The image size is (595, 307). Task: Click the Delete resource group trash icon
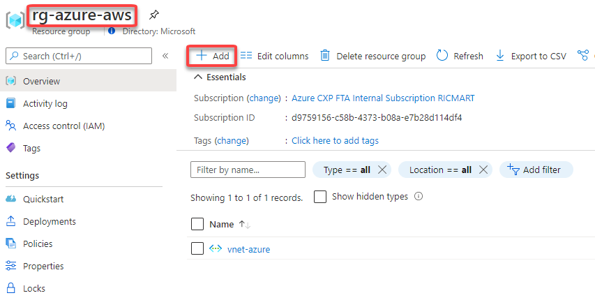pyautogui.click(x=325, y=56)
